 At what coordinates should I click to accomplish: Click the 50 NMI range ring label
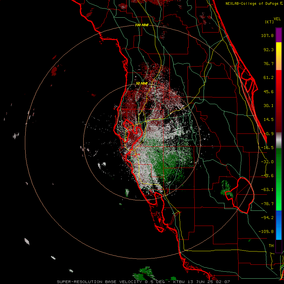click(x=142, y=83)
